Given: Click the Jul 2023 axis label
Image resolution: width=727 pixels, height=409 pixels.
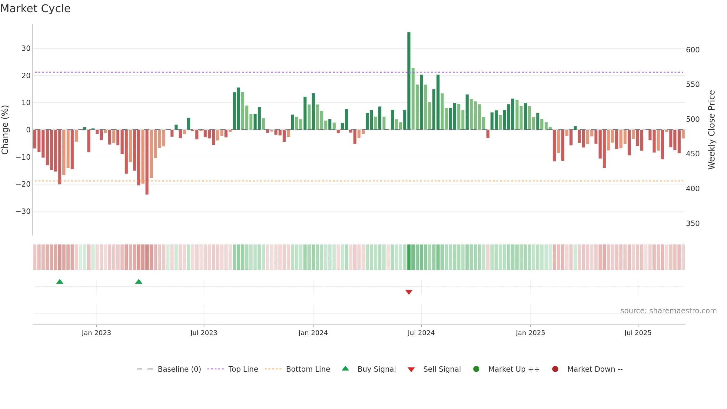Looking at the screenshot, I should click(x=204, y=333).
